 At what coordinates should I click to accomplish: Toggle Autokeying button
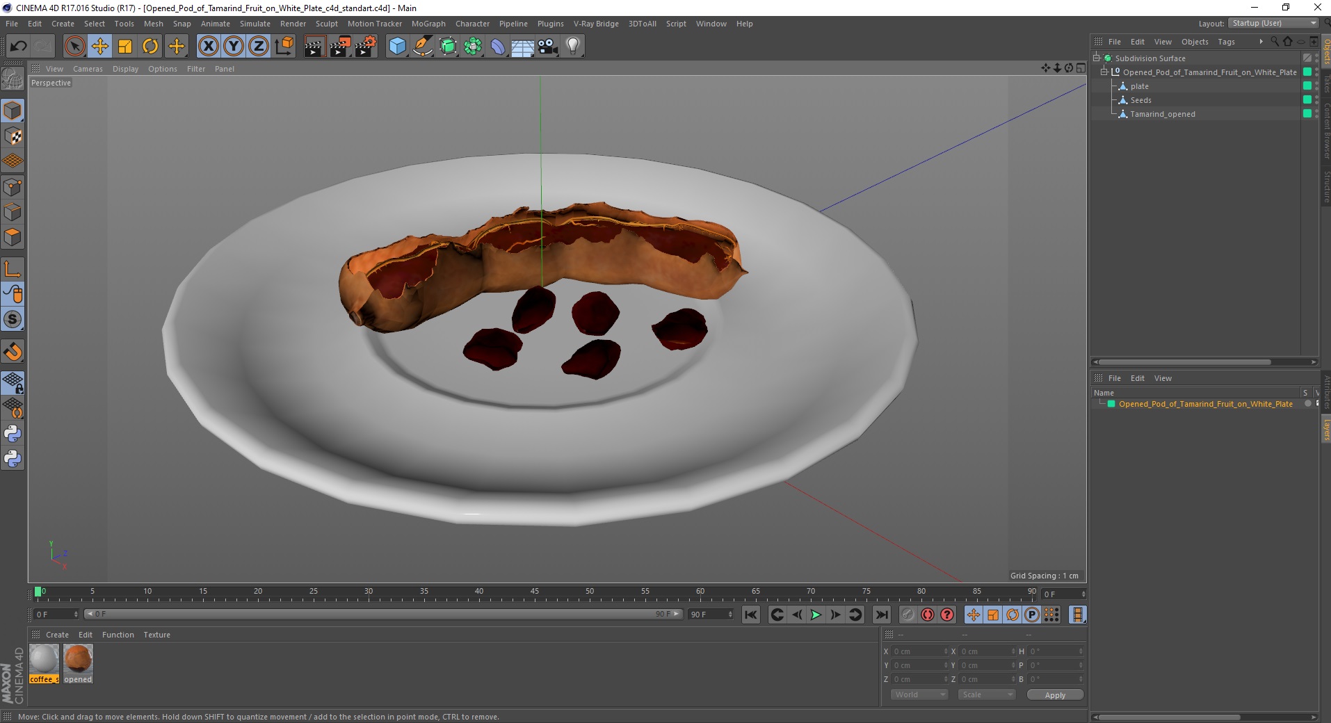[x=928, y=615]
